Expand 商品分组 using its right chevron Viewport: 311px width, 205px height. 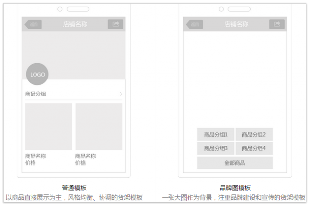pos(121,94)
